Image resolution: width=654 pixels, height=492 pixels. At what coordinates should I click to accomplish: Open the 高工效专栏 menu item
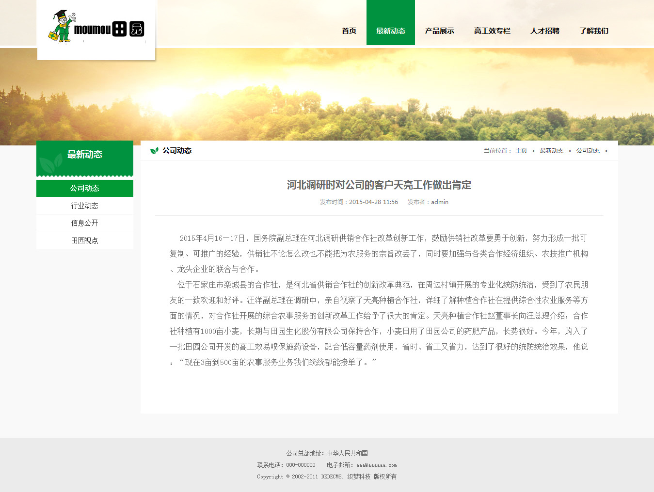492,31
